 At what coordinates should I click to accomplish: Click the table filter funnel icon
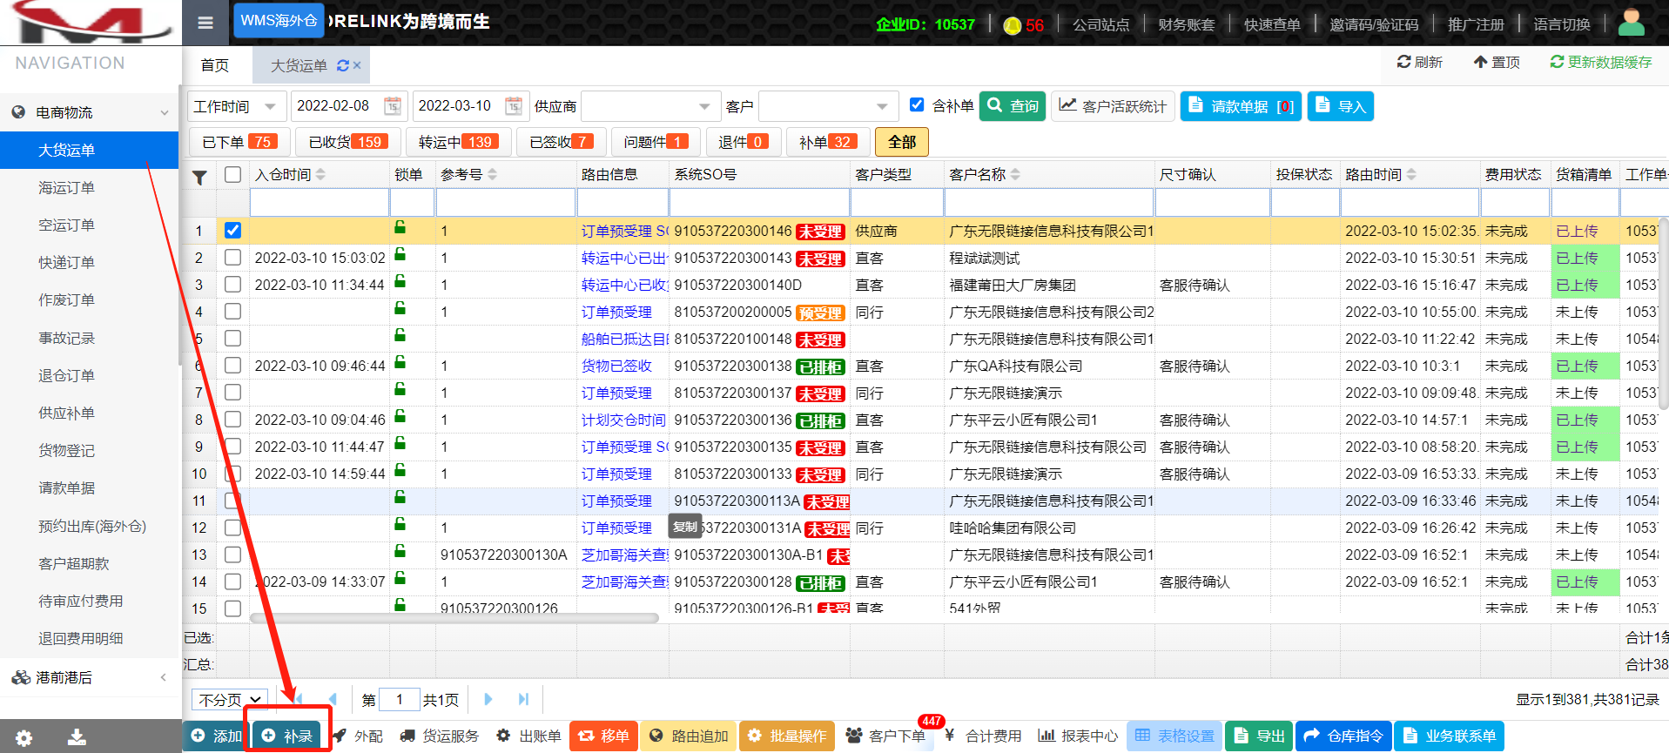(199, 177)
